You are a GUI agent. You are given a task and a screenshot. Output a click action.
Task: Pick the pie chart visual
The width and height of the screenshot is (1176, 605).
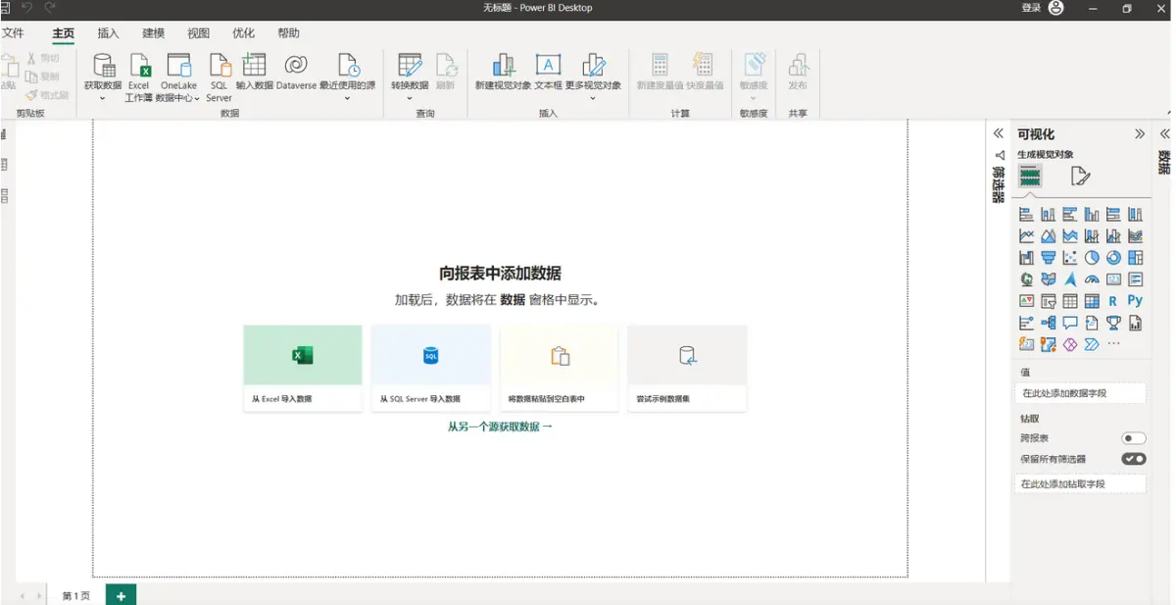1092,258
